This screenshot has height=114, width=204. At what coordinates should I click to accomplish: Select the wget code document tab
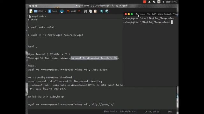coord(38,16)
